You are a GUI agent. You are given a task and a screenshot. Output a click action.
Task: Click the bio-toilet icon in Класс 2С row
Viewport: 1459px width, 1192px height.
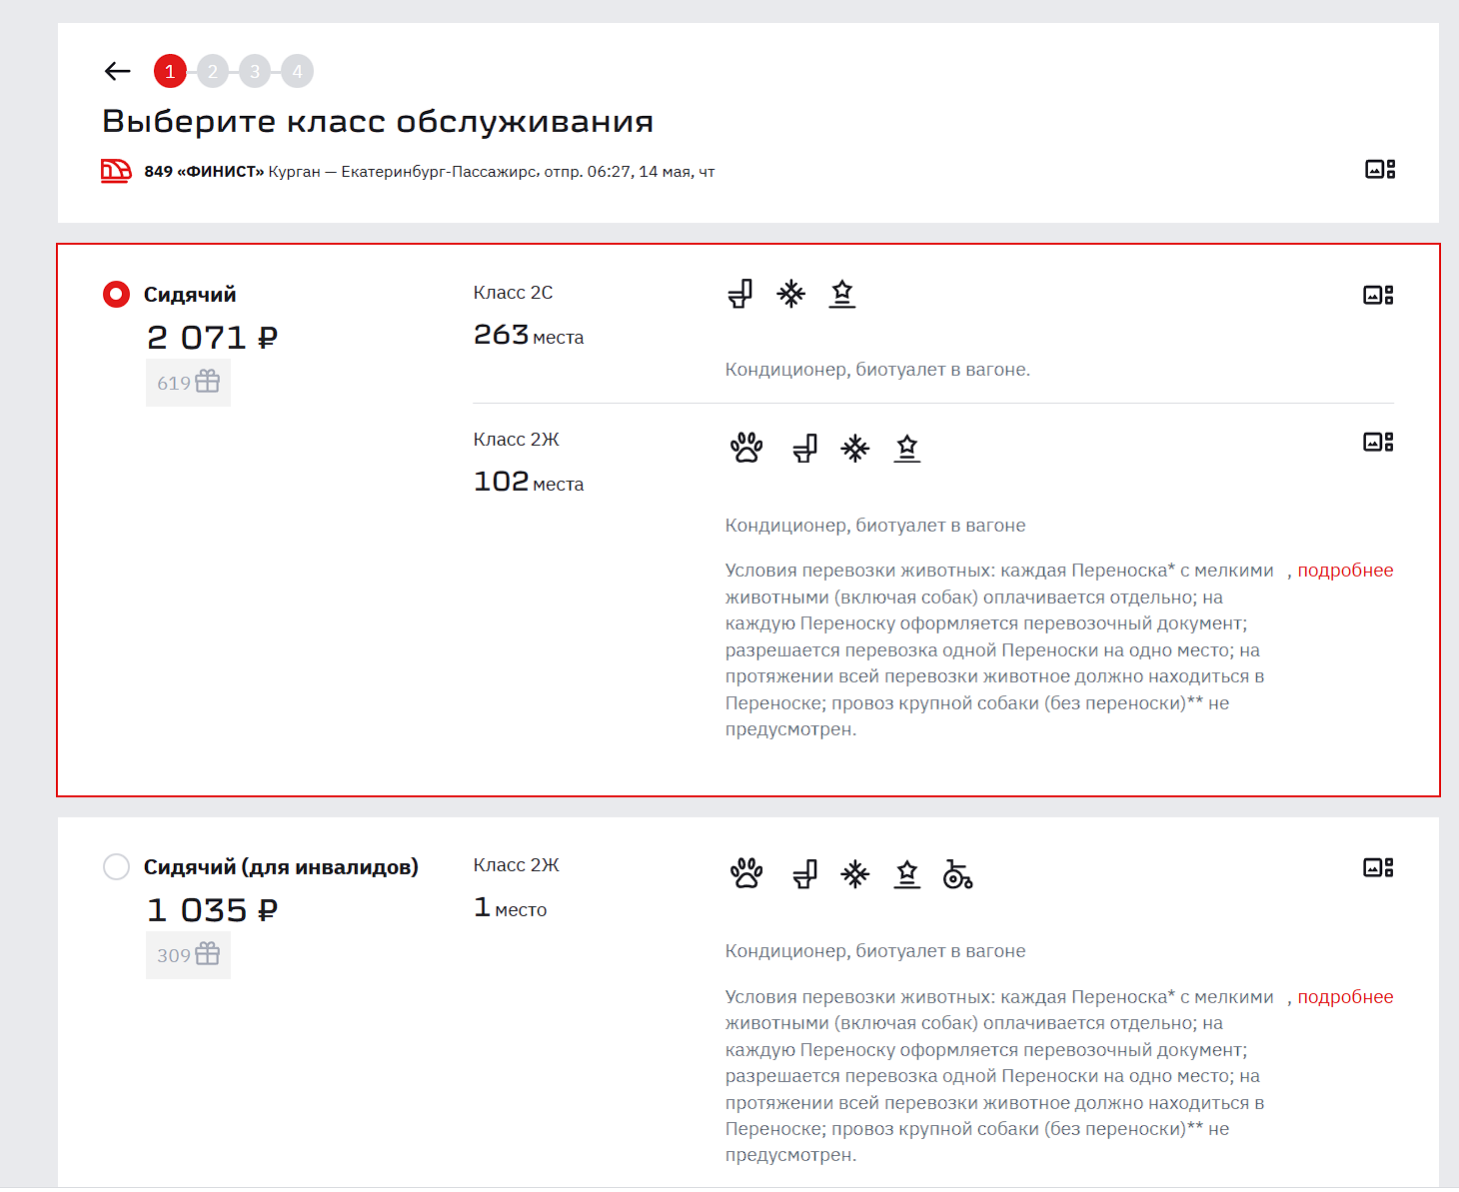coord(740,294)
